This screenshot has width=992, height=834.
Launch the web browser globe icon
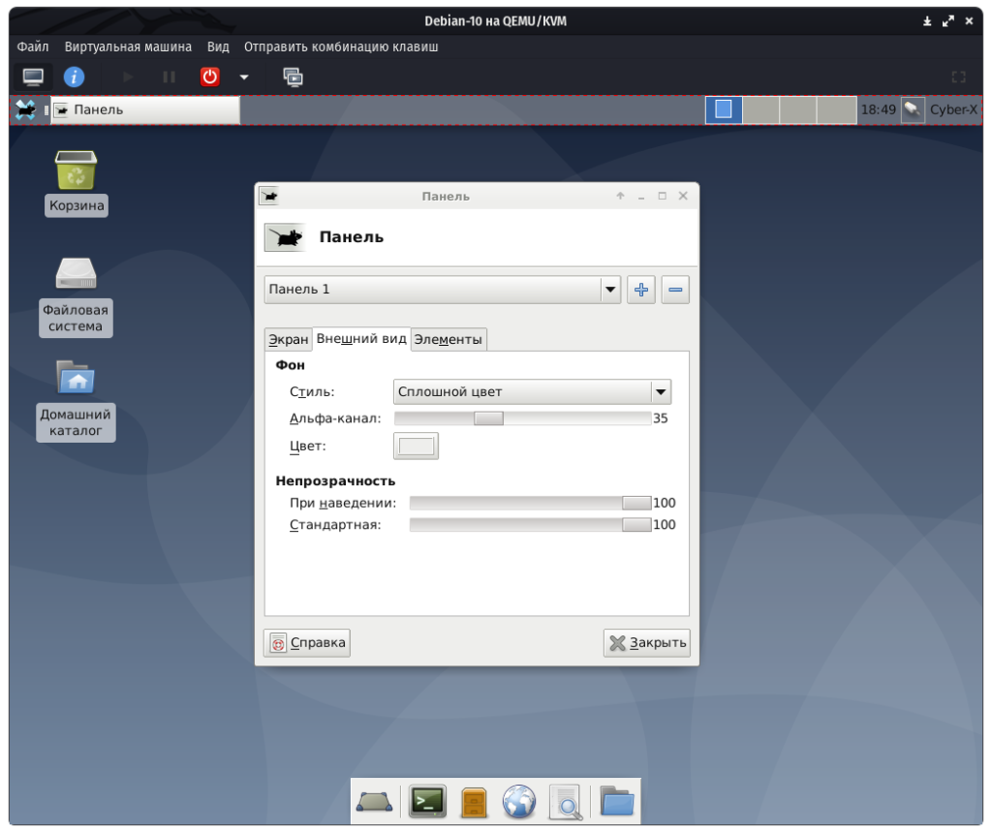point(519,802)
